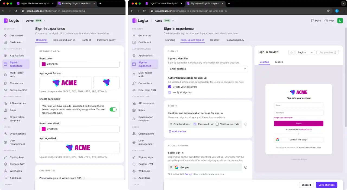Click Roles icon in left window sidebar
Viewport: 347px width, 190px height.
(5, 110)
